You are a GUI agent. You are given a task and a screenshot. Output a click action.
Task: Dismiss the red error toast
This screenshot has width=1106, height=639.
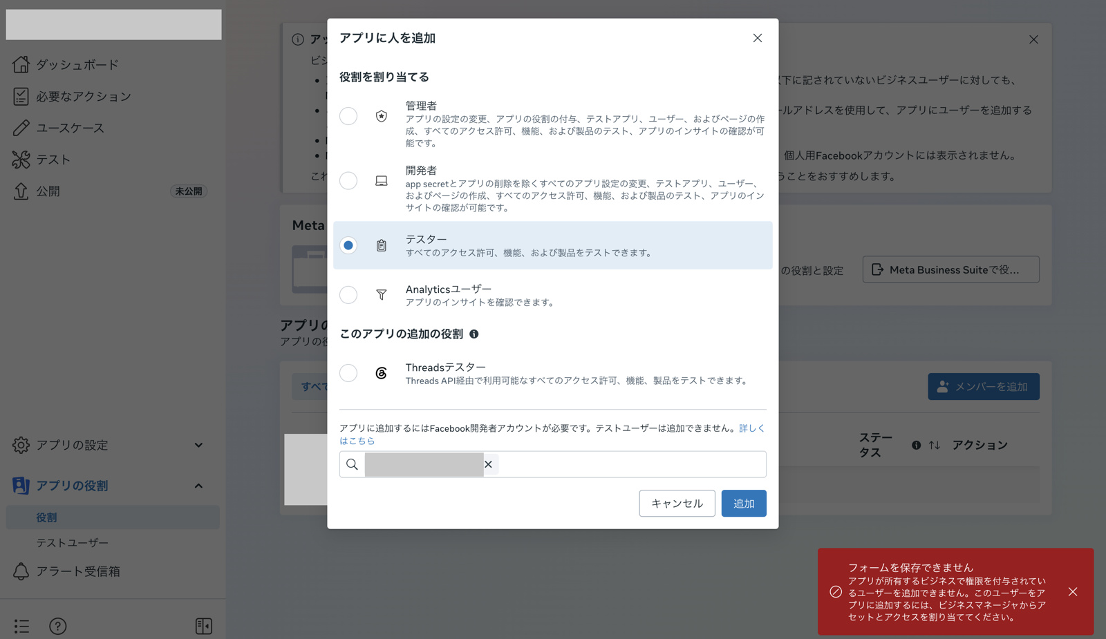tap(1073, 592)
